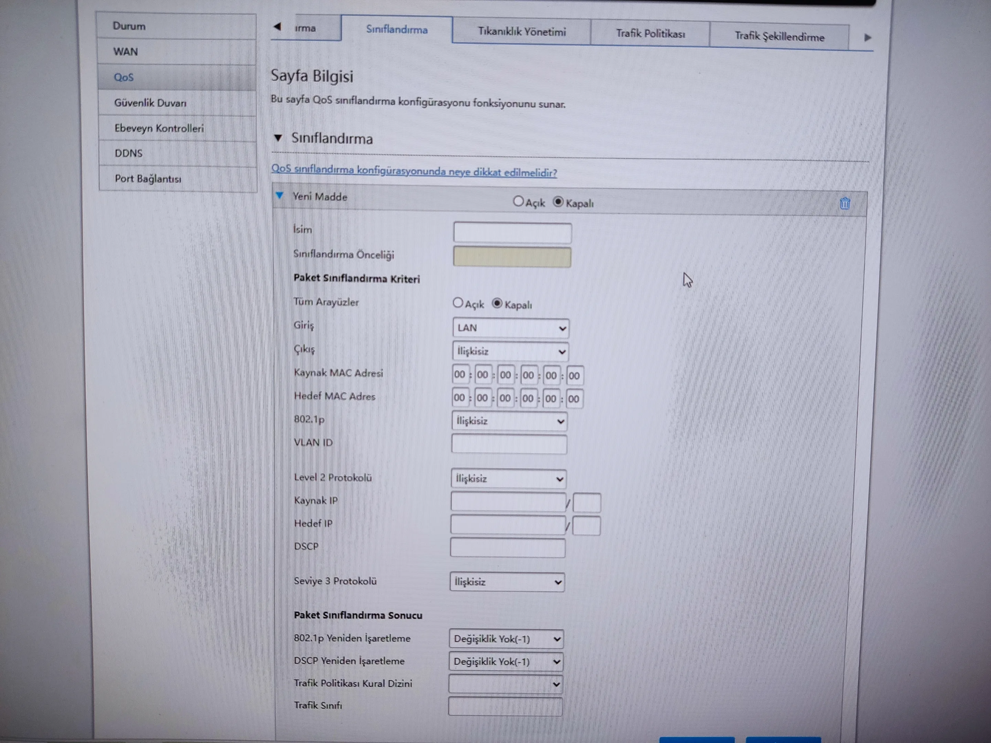The height and width of the screenshot is (743, 991).
Task: Click the DSCP input field
Action: [x=508, y=548]
